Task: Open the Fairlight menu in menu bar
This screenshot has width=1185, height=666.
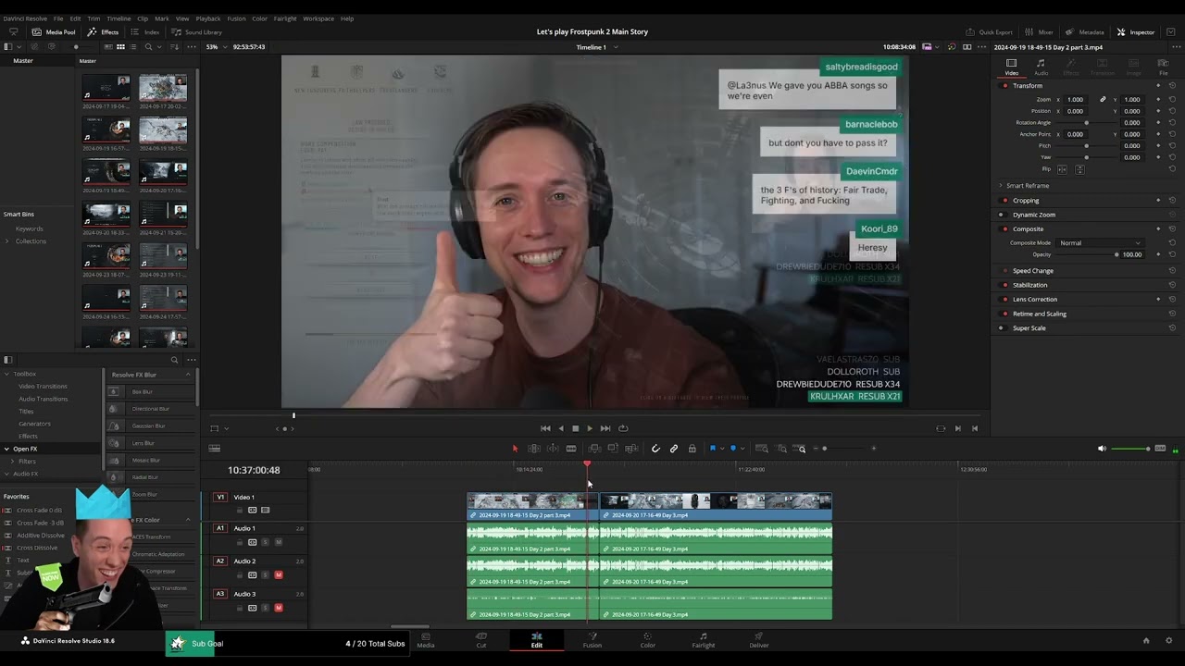Action: pos(284,18)
